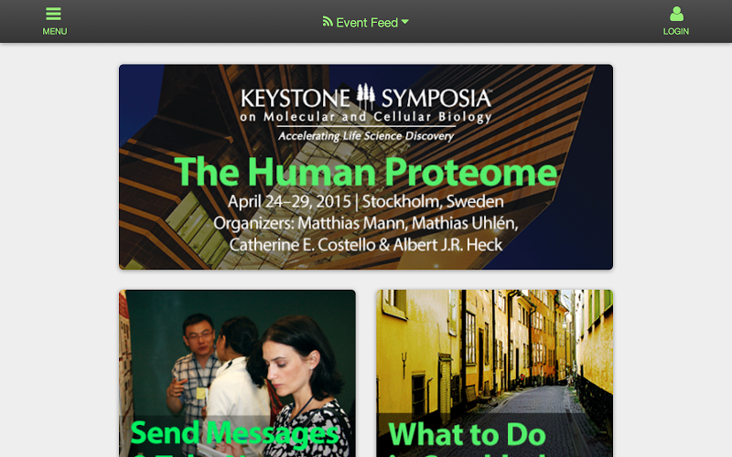Click the Keystone Symposia tree logo

point(365,97)
